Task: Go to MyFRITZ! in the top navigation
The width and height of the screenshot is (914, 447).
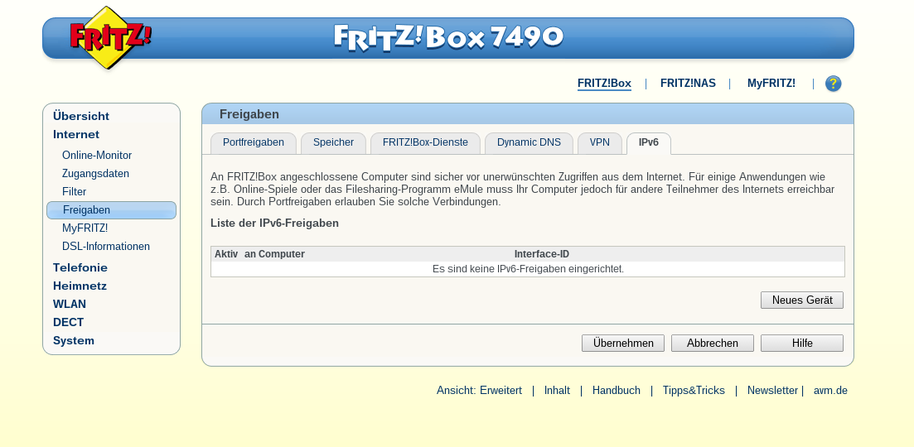Action: [771, 84]
